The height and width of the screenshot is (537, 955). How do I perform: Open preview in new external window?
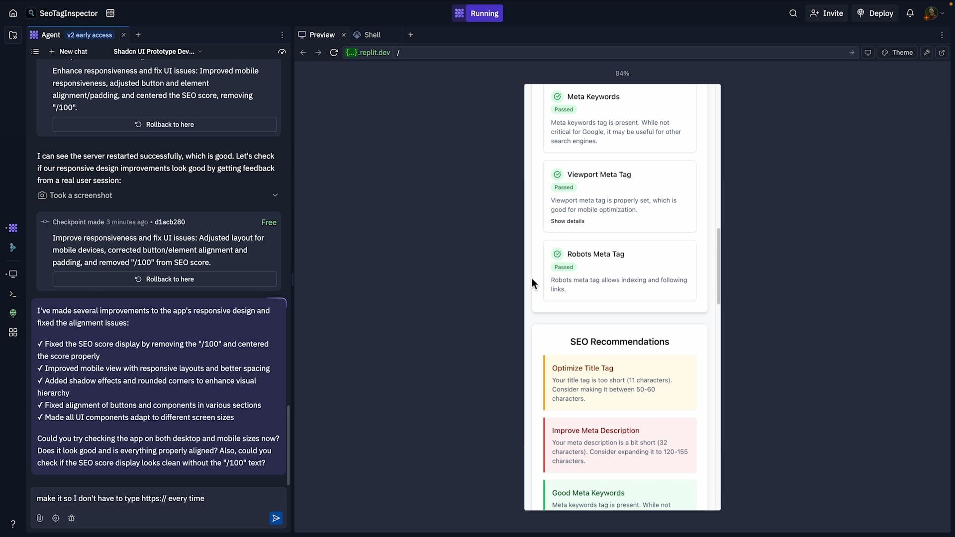point(942,52)
